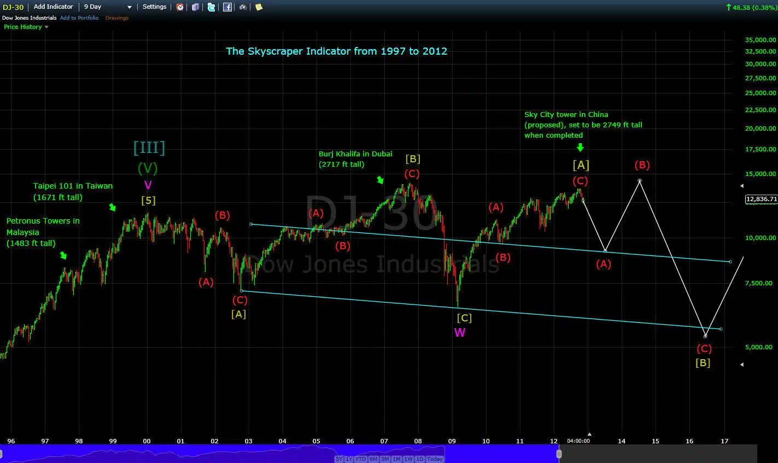Viewport: 778px width, 463px height.
Task: Click the camera snapshot icon
Action: tap(243, 7)
